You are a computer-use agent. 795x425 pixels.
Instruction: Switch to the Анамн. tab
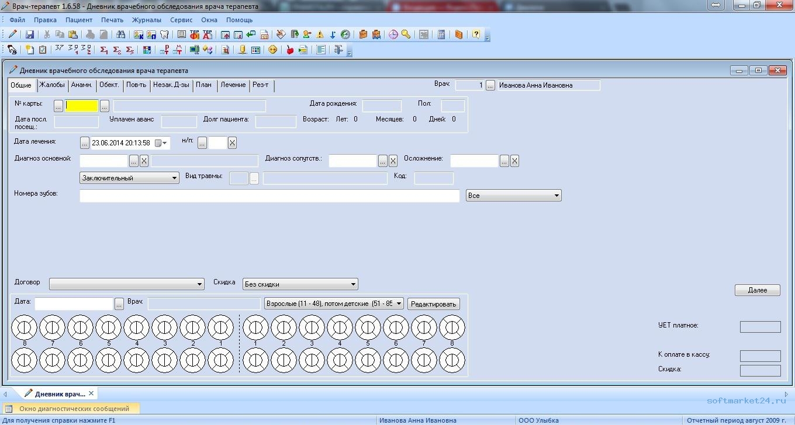82,85
